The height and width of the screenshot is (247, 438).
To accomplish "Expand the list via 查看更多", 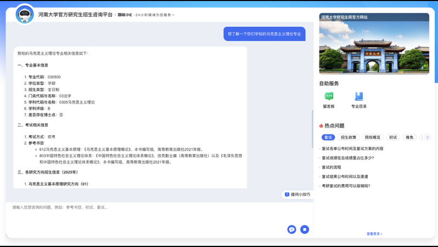I will pyautogui.click(x=374, y=234).
